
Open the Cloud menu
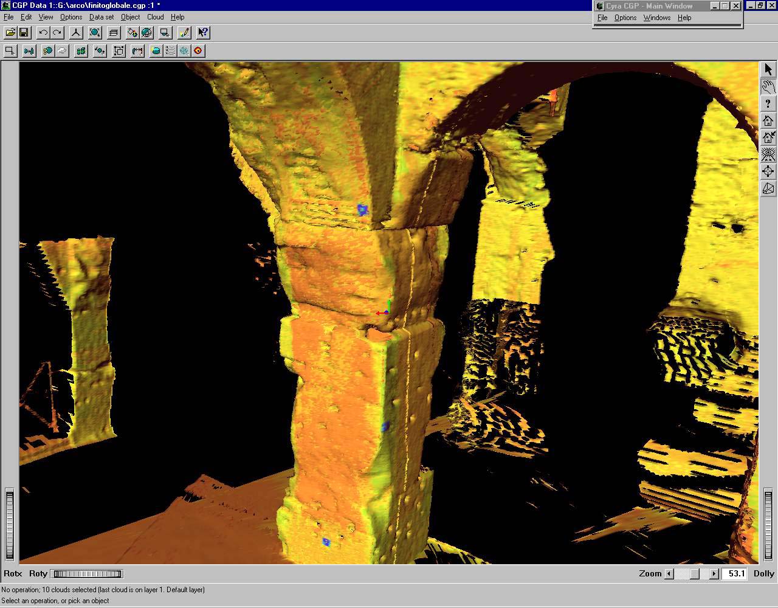point(155,17)
